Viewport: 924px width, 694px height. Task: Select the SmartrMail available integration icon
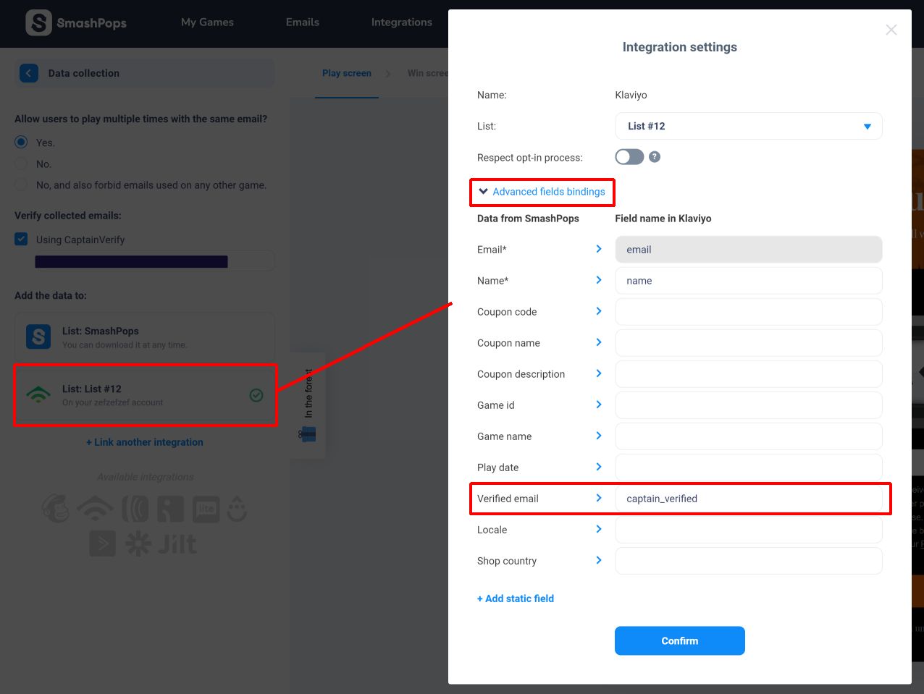(170, 509)
